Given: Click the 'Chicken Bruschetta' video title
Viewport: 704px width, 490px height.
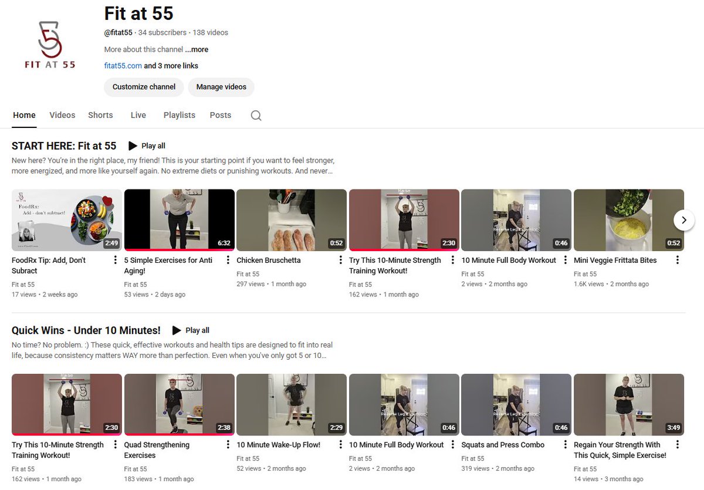Looking at the screenshot, I should [269, 260].
